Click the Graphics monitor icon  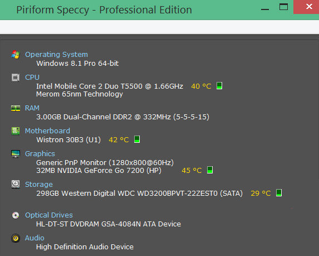pos(16,154)
